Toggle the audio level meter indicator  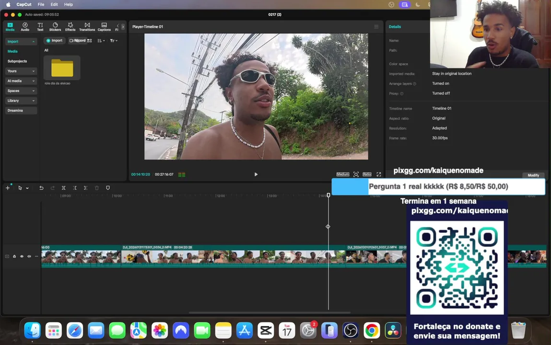(x=182, y=174)
